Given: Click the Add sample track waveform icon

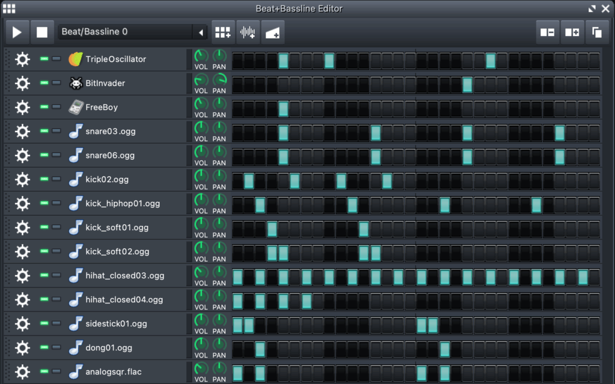Looking at the screenshot, I should (247, 32).
